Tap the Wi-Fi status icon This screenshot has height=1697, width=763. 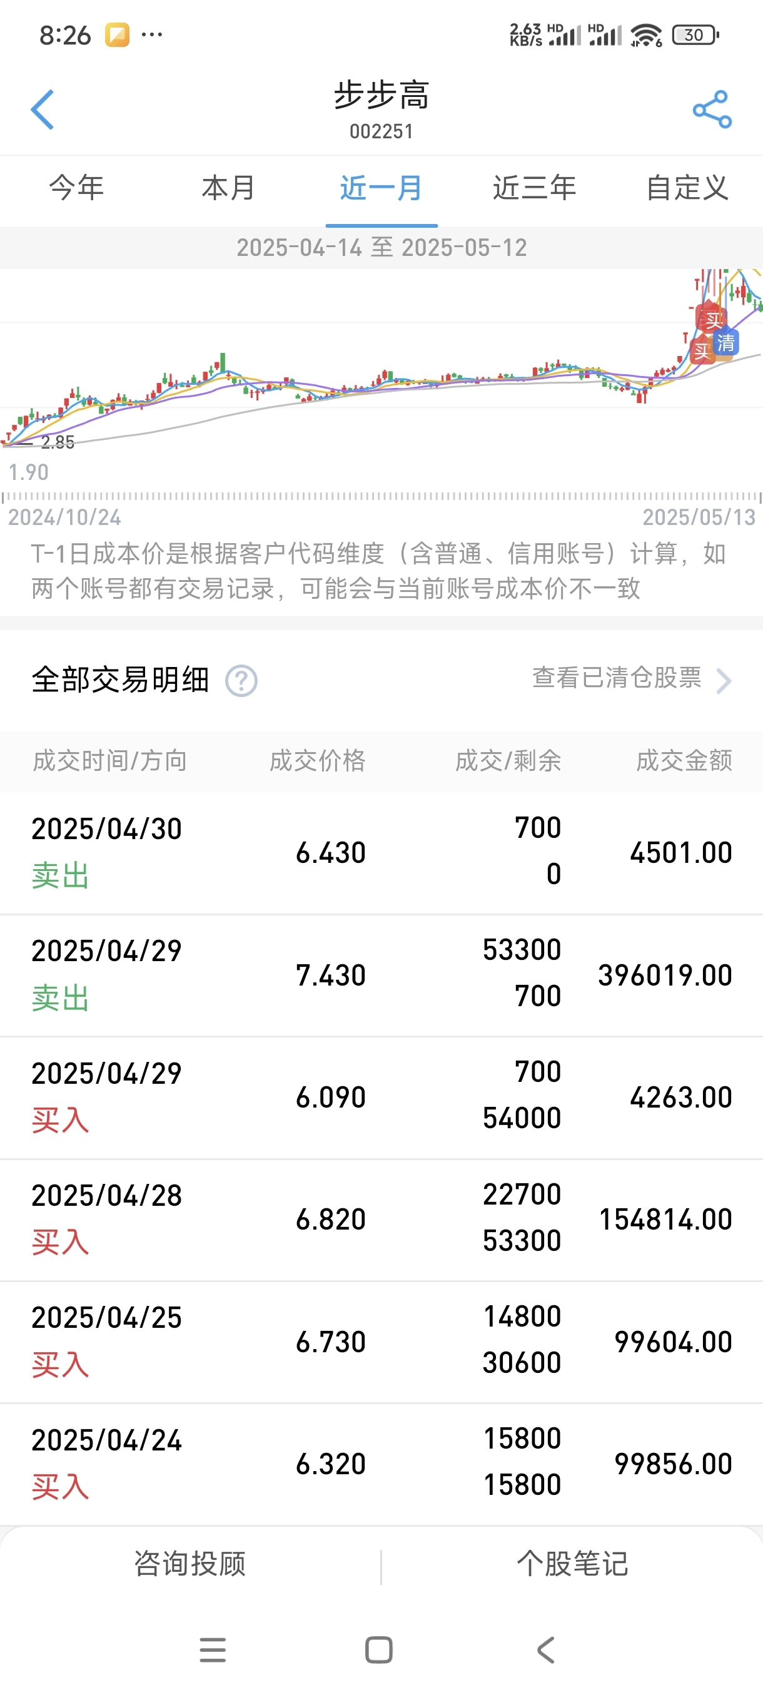pos(646,35)
